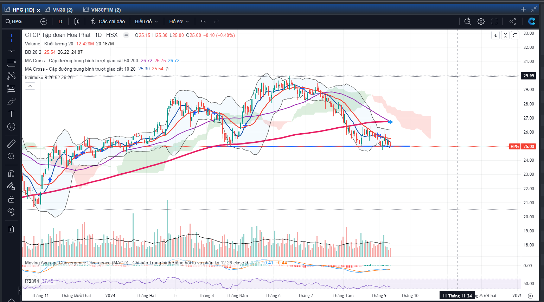The image size is (544, 302).
Task: Open the time axis settings icon
Action: (x=531, y=296)
